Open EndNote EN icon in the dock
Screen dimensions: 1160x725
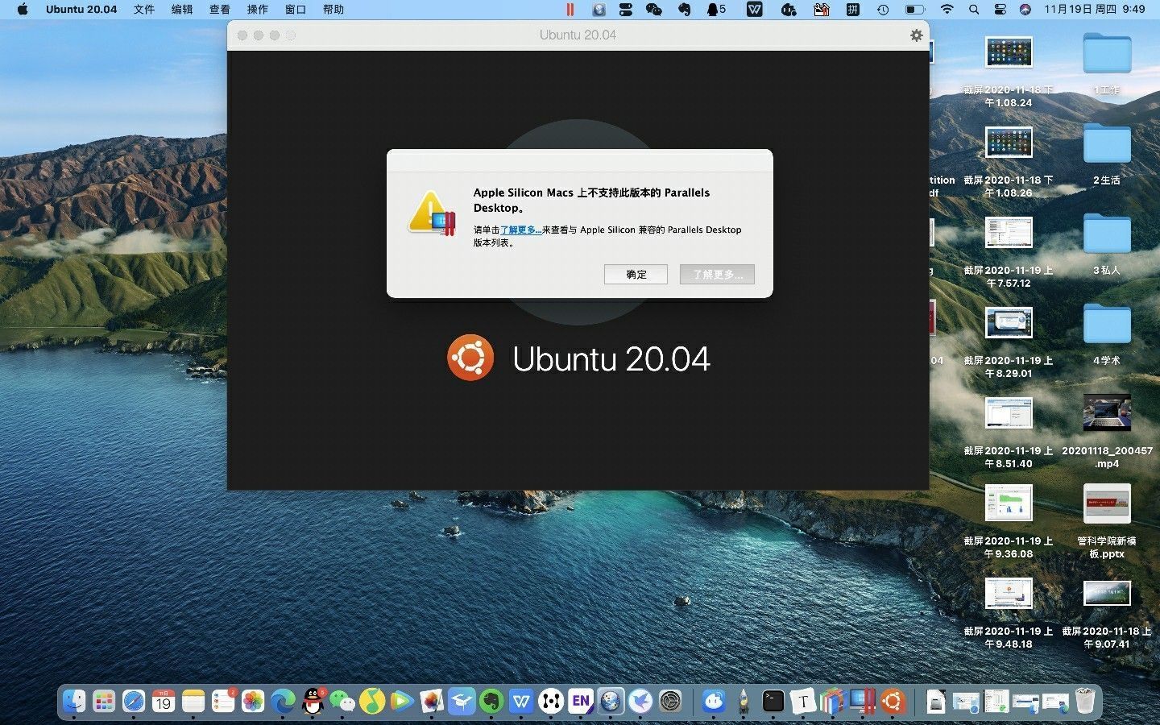point(581,702)
